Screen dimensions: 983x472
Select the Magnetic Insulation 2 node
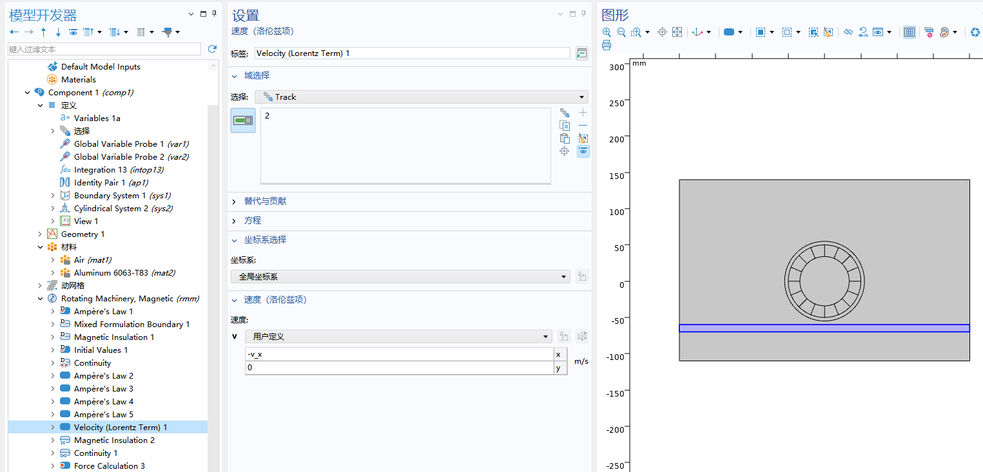pyautogui.click(x=114, y=440)
